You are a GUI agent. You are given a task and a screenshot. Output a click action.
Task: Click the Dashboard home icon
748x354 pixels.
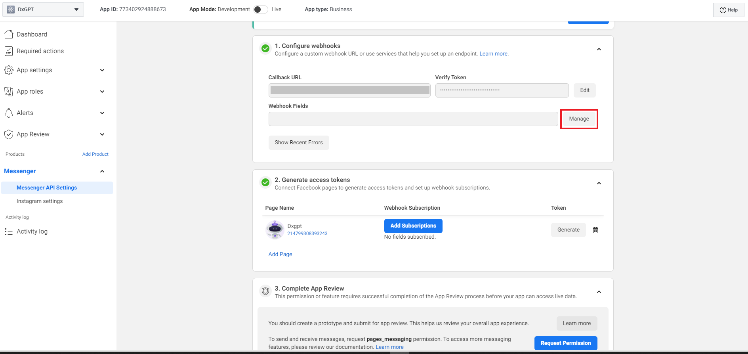[9, 34]
